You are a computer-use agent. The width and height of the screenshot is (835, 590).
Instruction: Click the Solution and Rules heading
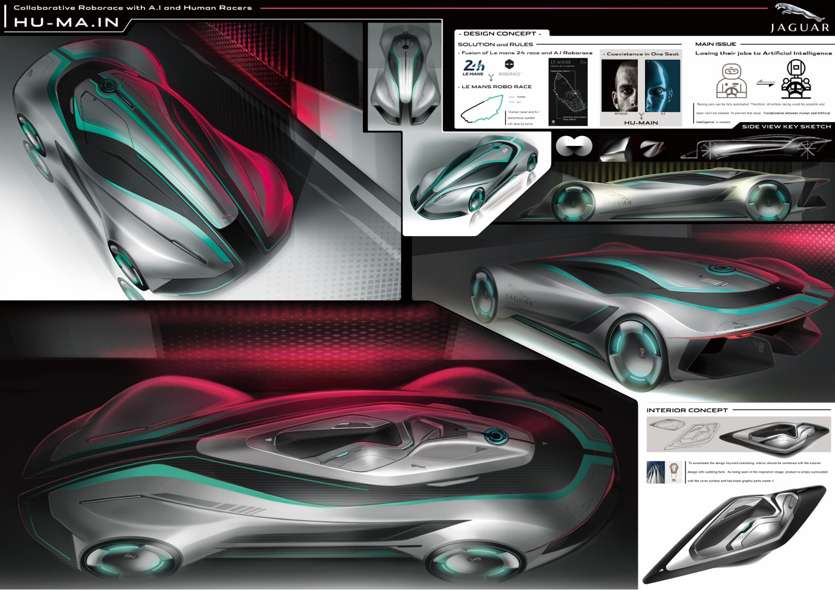tap(495, 45)
